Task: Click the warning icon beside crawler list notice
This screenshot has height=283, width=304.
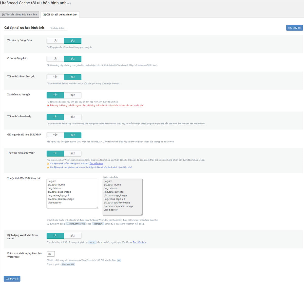Action: point(48,168)
